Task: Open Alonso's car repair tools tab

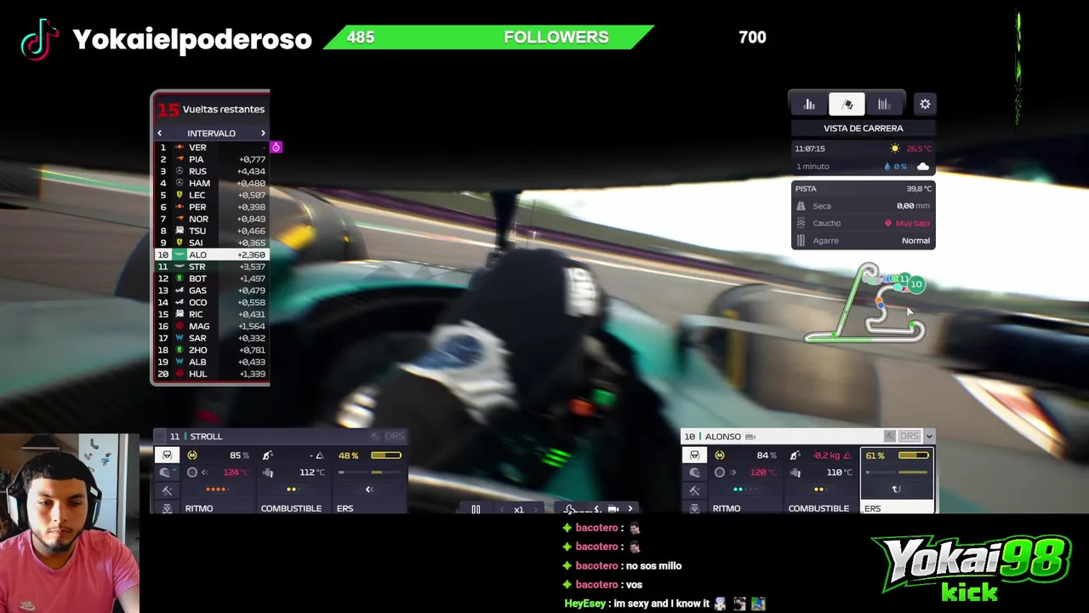Action: [x=694, y=490]
